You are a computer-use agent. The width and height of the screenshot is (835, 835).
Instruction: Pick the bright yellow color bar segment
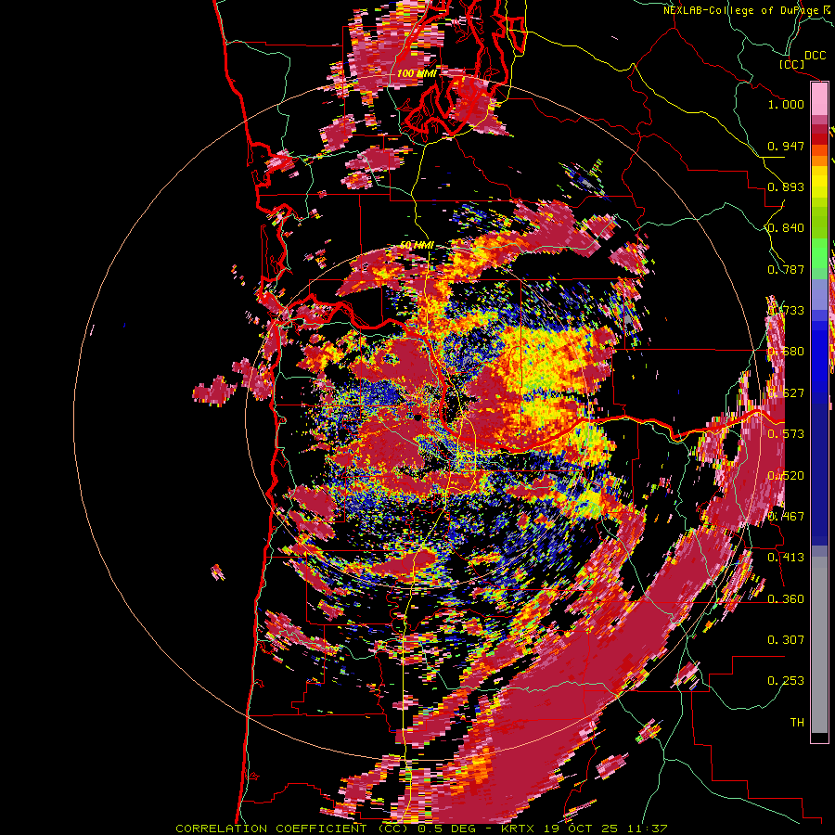[819, 183]
